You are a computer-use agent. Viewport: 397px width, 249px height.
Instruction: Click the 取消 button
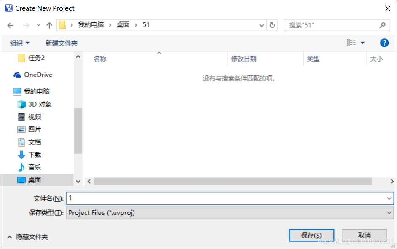pyautogui.click(x=365, y=236)
